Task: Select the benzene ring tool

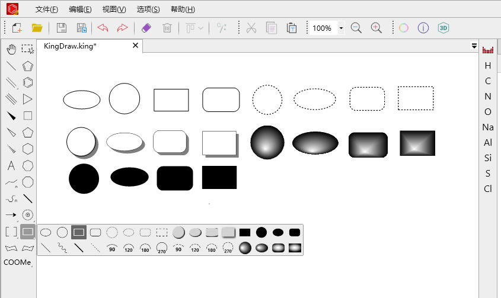Action: pyautogui.click(x=28, y=82)
